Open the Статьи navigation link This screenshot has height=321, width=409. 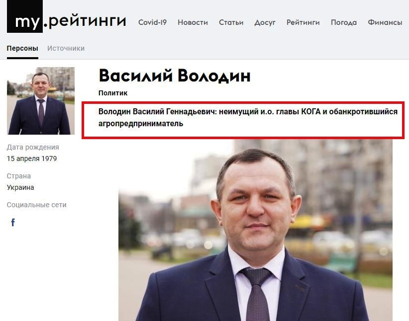[x=231, y=22]
